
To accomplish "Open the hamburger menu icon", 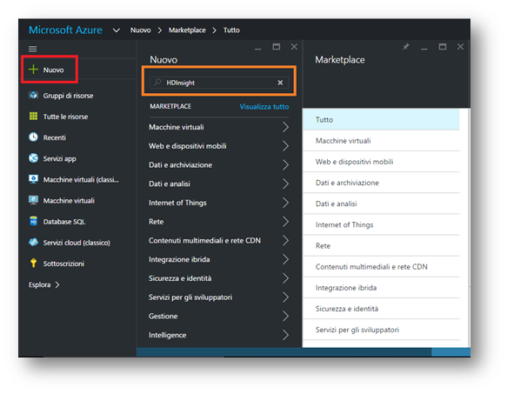I will pyautogui.click(x=33, y=49).
